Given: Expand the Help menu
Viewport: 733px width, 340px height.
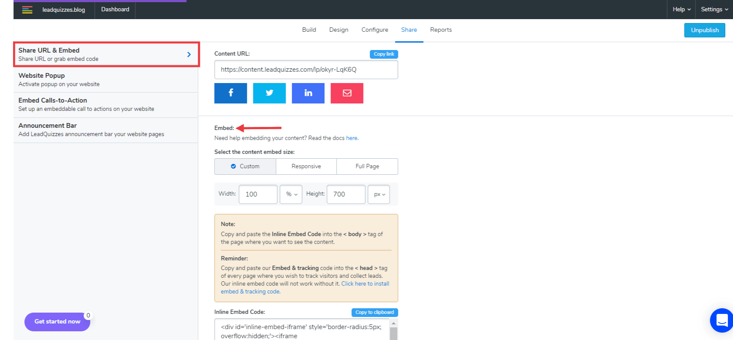Looking at the screenshot, I should click(x=682, y=10).
